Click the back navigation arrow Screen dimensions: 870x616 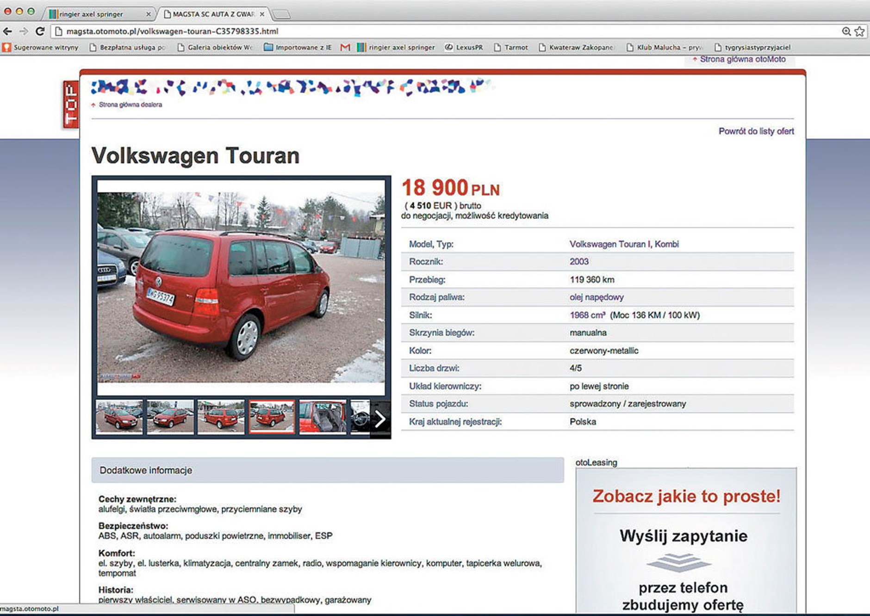(6, 31)
